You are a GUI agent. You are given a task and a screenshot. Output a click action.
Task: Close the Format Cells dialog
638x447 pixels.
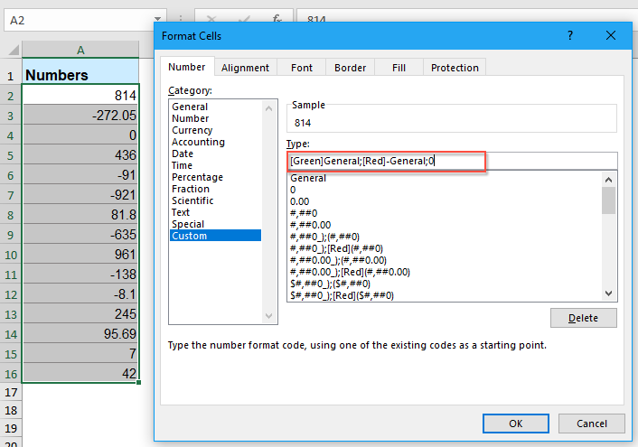[x=611, y=36]
